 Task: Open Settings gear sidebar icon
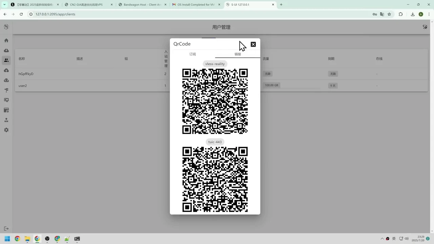(x=6, y=130)
